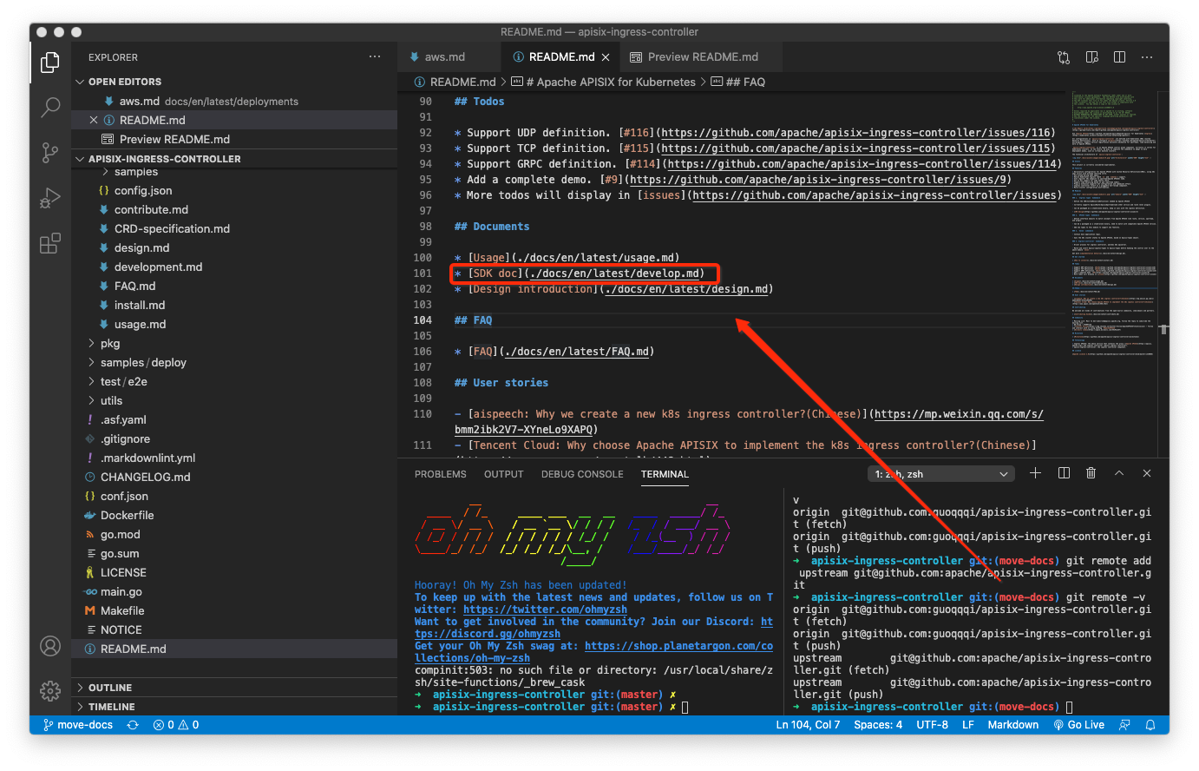
Task: Close the terminal panel
Action: click(x=1147, y=473)
